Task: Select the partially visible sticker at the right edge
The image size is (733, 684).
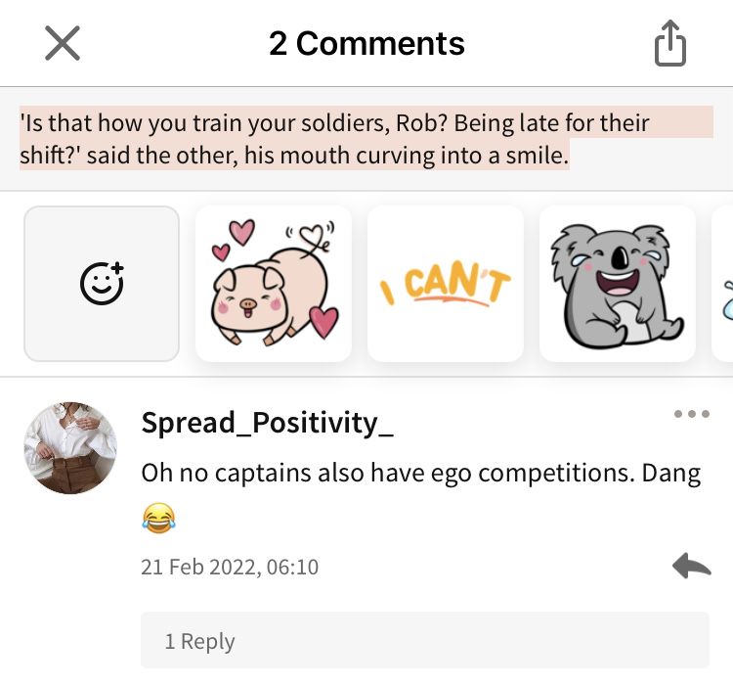Action: pos(722,284)
